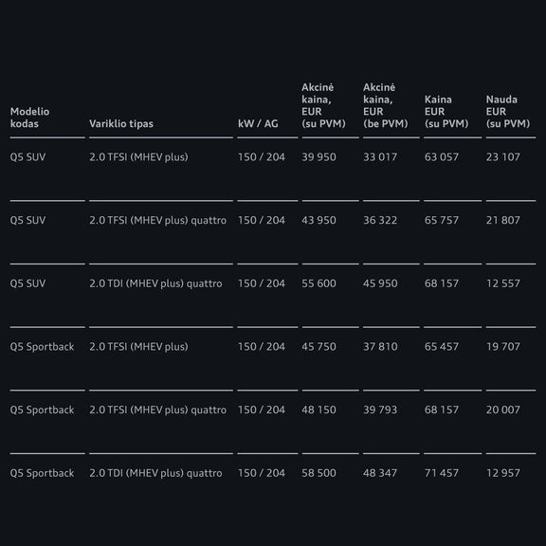Select the 23 107 benefit value
This screenshot has width=546, height=546.
(x=502, y=157)
